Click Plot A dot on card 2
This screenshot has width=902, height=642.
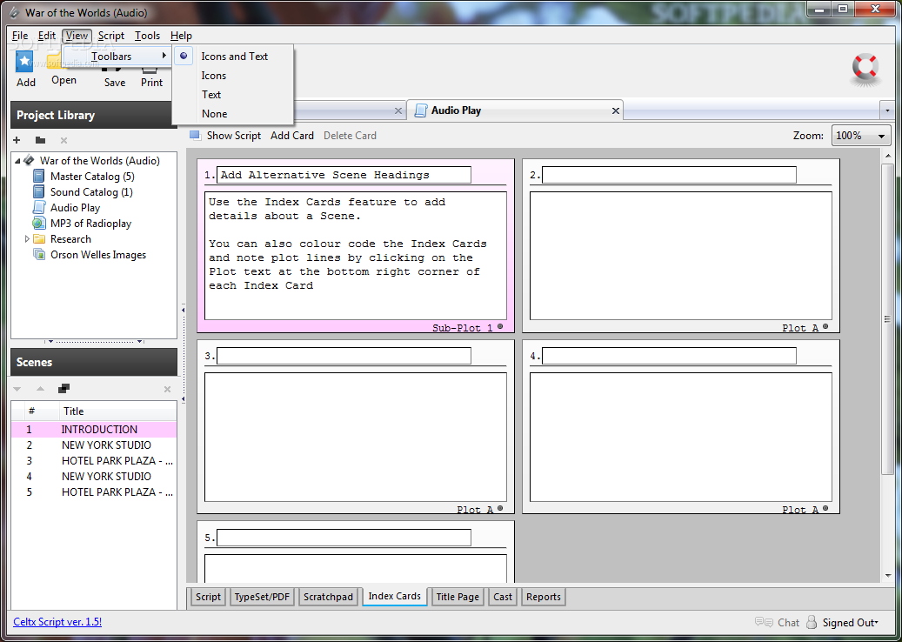(x=825, y=326)
